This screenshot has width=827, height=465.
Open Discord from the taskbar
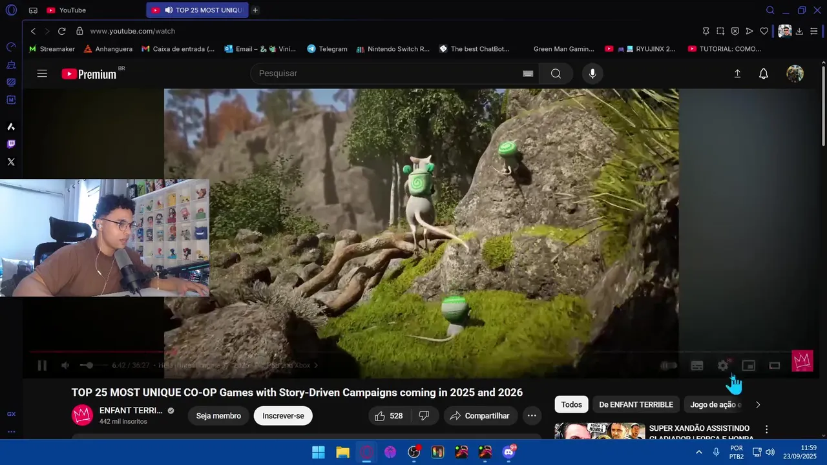(509, 452)
